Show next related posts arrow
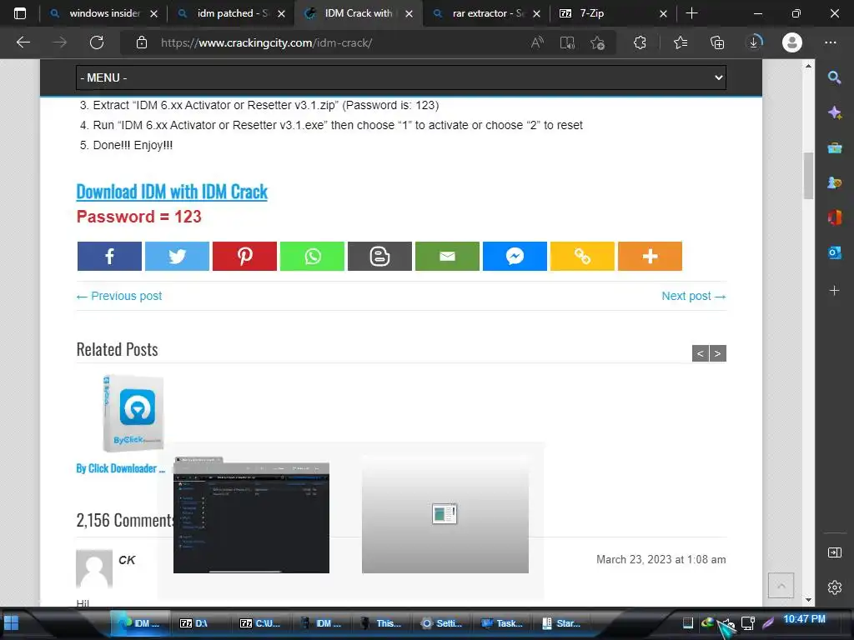Viewport: 854px width, 640px height. coord(718,353)
